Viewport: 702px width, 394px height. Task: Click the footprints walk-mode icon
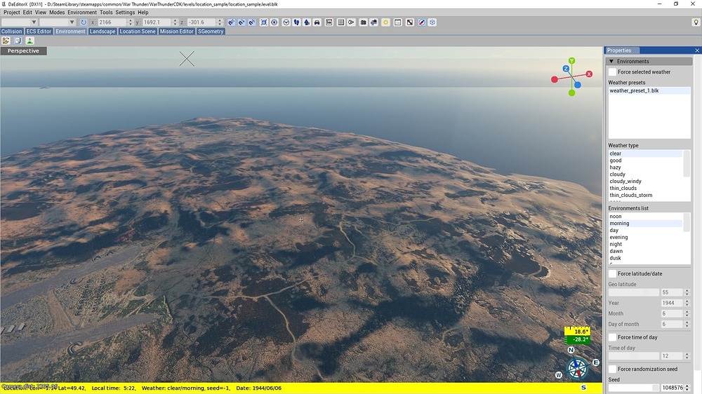[296, 22]
